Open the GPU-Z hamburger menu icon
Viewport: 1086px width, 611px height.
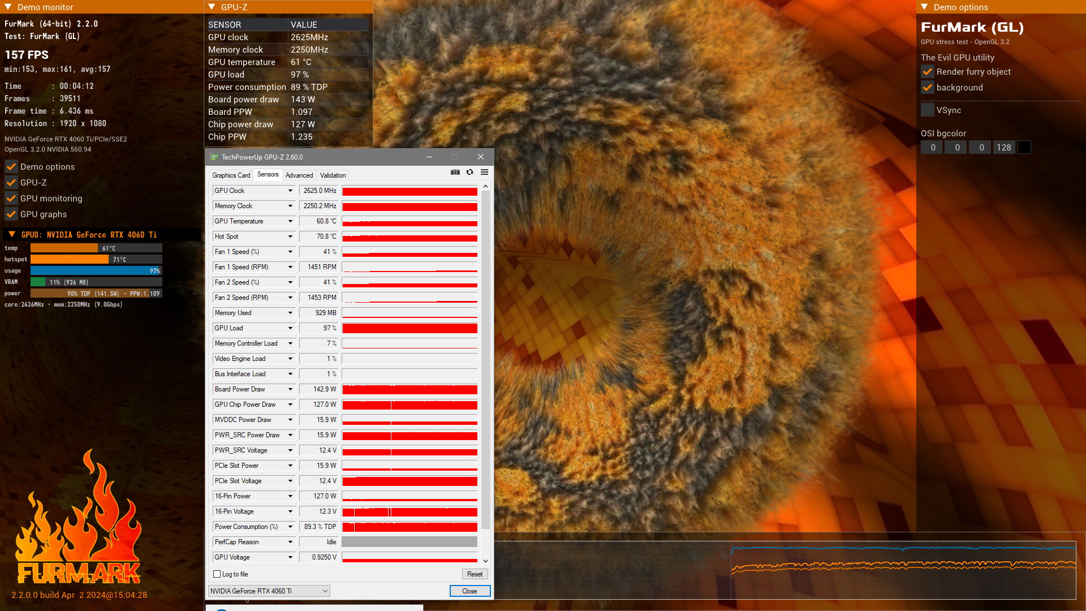point(484,172)
